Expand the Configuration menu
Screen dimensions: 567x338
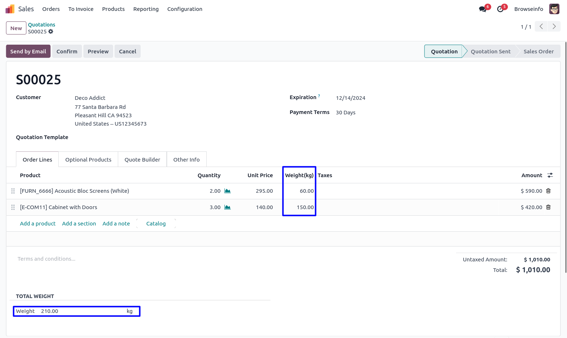(x=185, y=9)
